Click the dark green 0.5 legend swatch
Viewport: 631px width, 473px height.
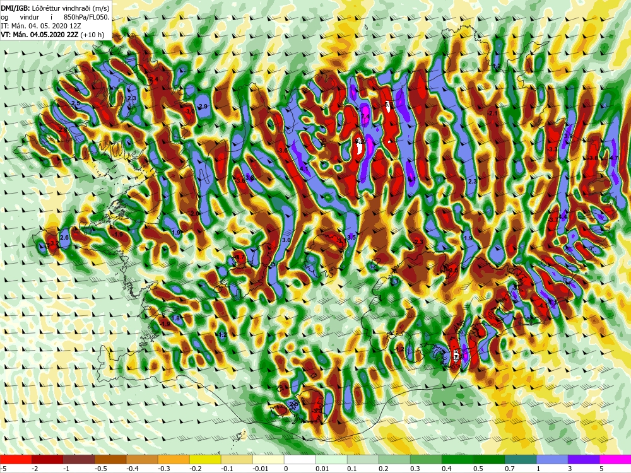(489, 459)
